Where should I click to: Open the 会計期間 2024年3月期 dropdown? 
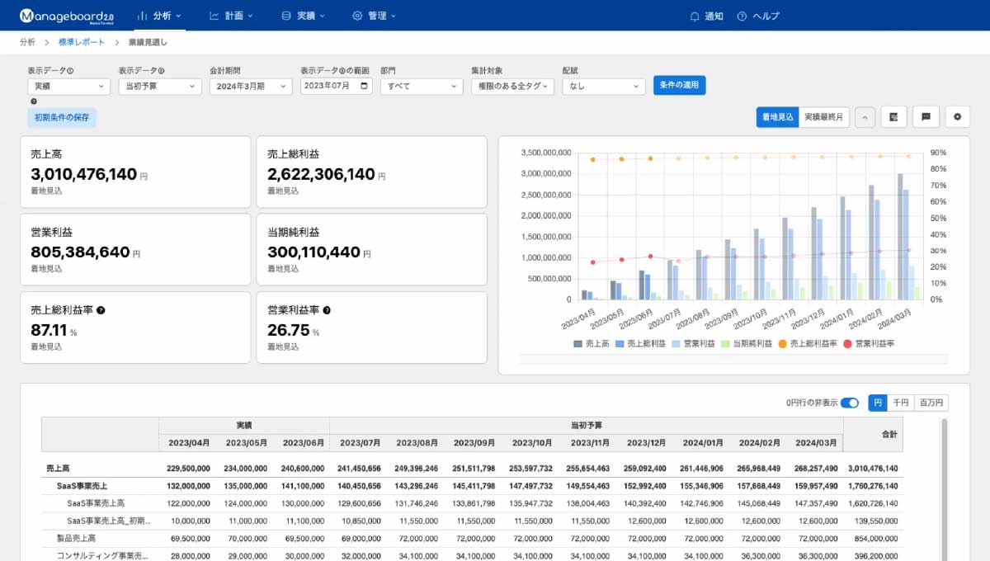tap(251, 86)
